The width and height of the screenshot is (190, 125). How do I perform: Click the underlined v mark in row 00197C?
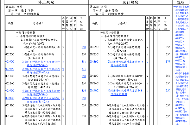coord(63,62)
